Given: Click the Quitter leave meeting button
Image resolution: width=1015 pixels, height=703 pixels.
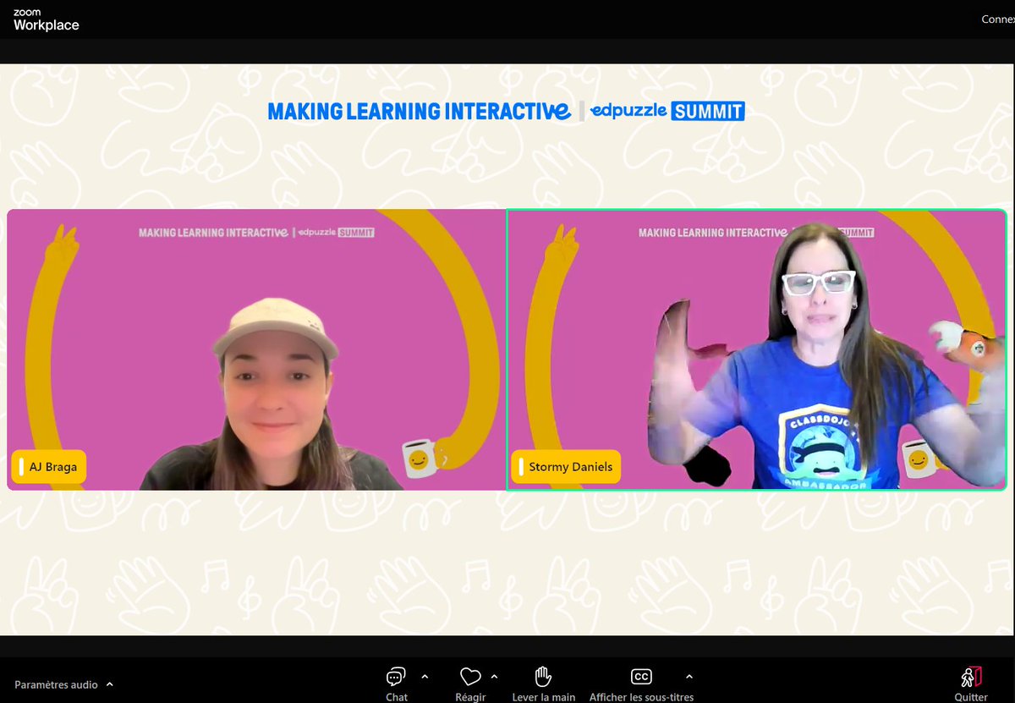Looking at the screenshot, I should (971, 684).
